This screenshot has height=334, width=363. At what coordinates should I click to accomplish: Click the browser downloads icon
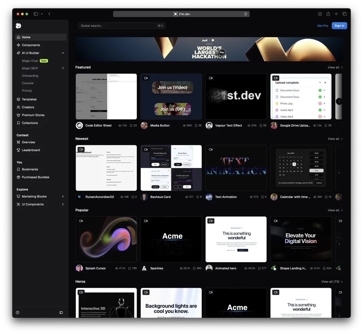pos(320,14)
